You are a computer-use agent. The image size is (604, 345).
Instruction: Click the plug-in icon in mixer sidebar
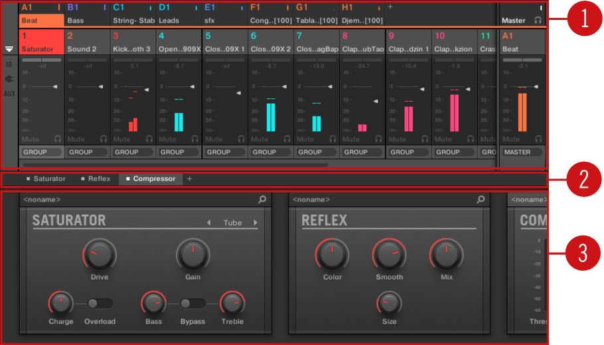pos(9,79)
